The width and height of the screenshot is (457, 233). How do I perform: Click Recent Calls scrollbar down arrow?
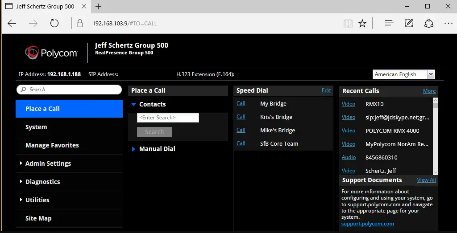tap(436, 172)
